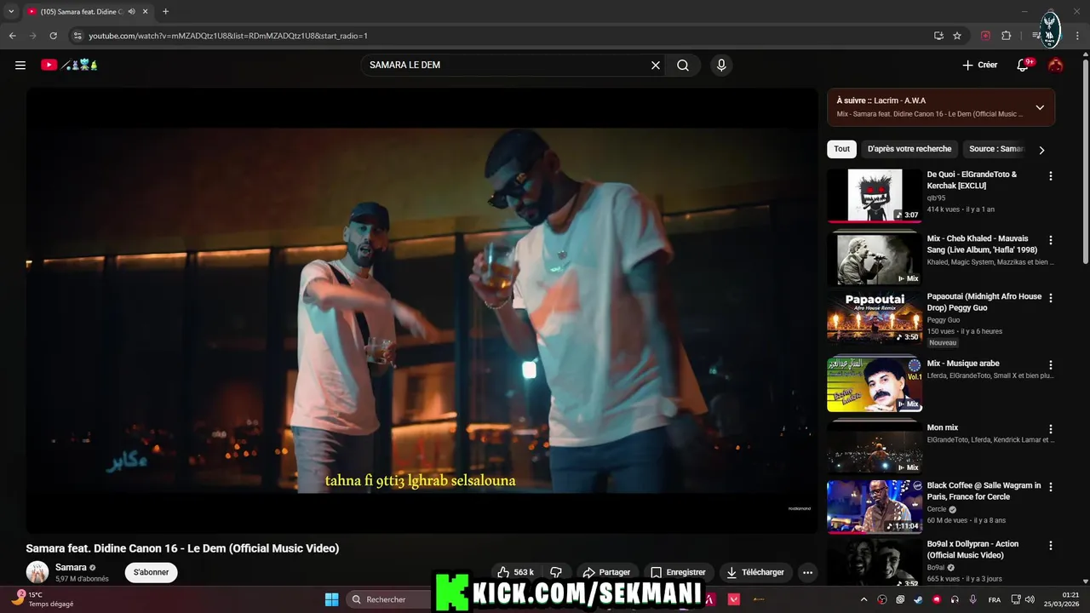Viewport: 1090px width, 613px height.
Task: Open YouTube account avatar menu
Action: [1056, 65]
